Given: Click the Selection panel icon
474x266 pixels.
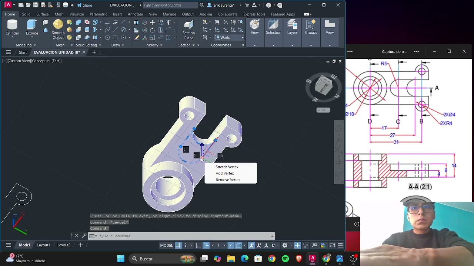Looking at the screenshot, I should tap(273, 25).
